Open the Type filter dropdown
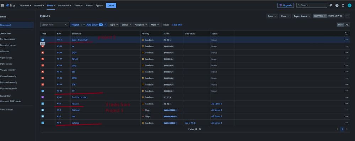Viewport: 355px width, 141px height. [x=114, y=25]
